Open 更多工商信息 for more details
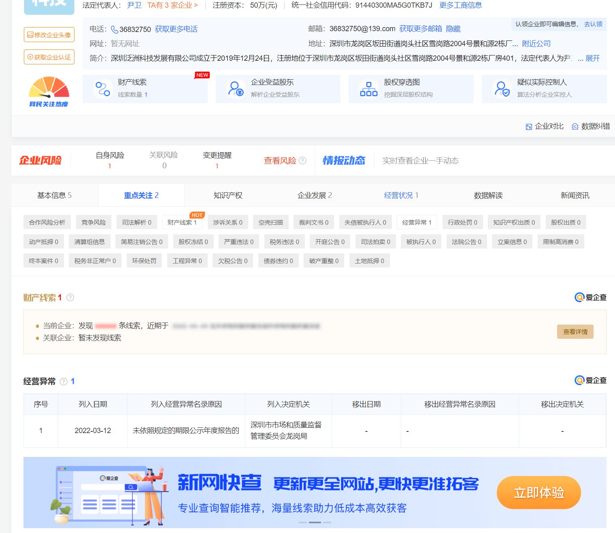 (460, 5)
